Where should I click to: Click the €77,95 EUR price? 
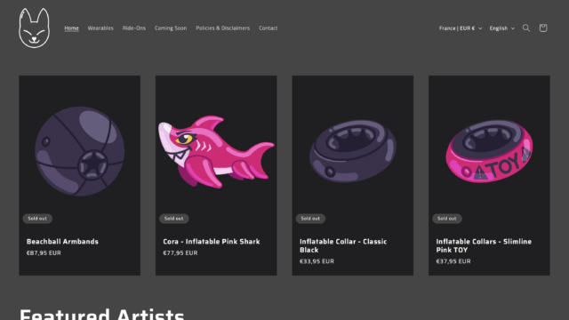click(x=180, y=252)
